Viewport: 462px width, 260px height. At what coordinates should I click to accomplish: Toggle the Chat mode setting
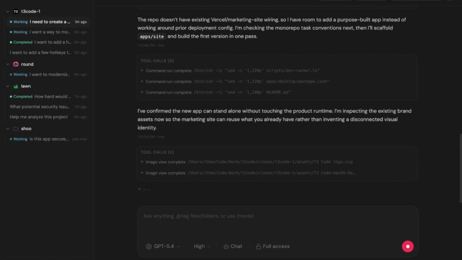(x=233, y=246)
